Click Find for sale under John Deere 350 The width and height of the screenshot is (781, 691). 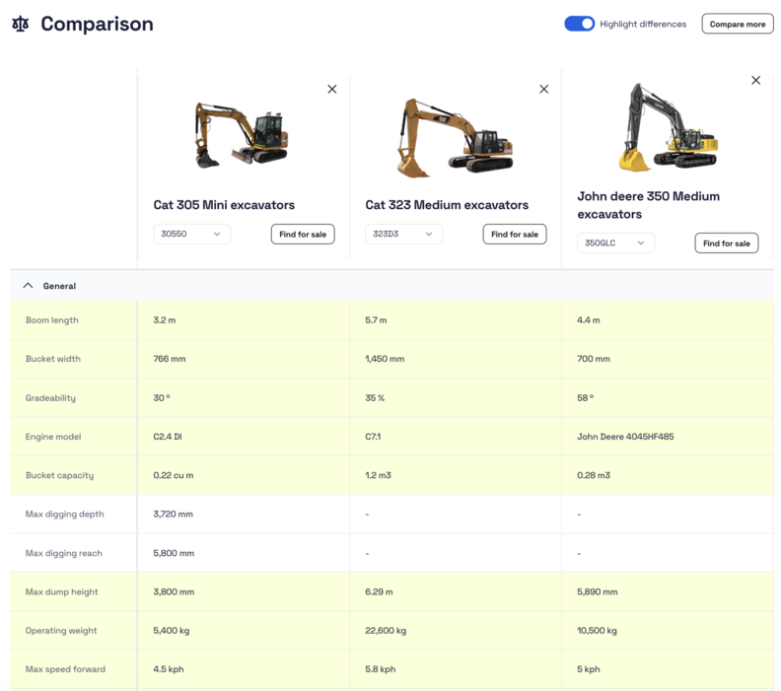[727, 242]
